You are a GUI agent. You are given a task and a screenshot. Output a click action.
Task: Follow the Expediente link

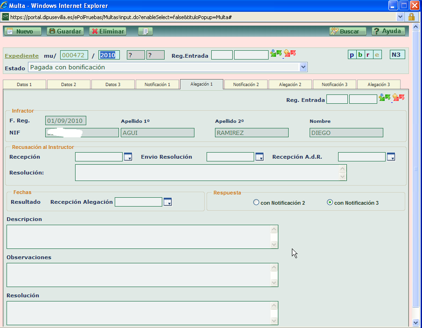21,55
